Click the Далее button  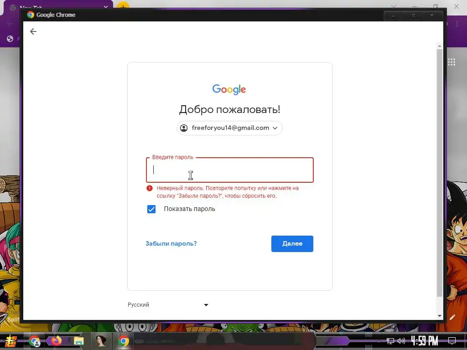coord(292,244)
